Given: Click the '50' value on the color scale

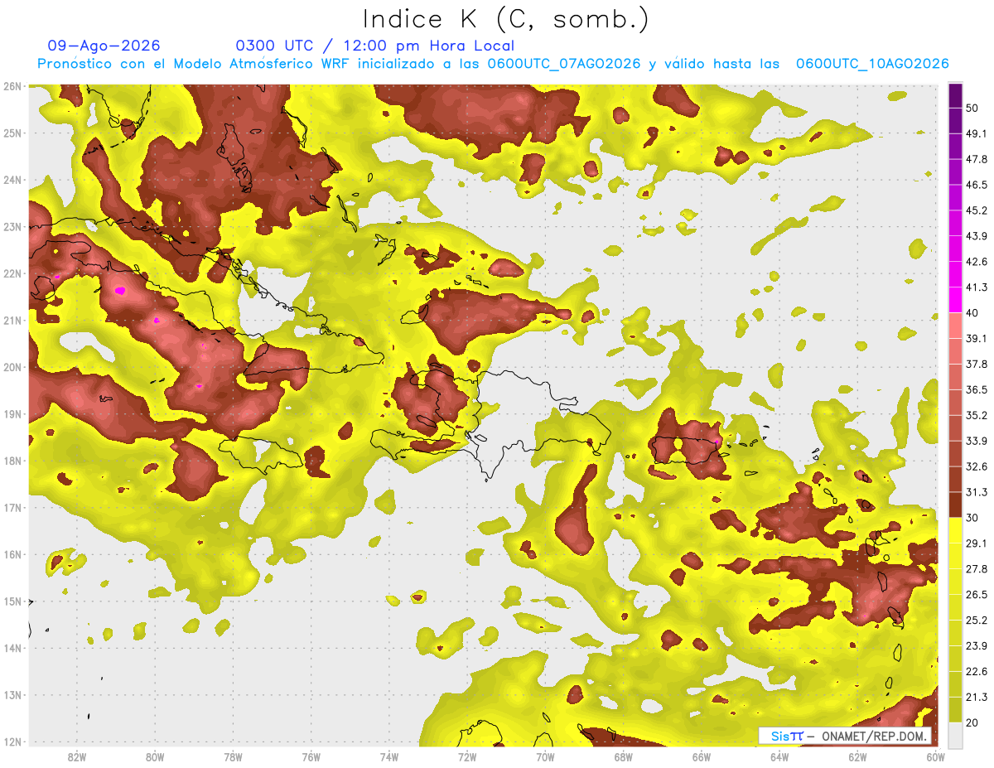Looking at the screenshot, I should (972, 109).
